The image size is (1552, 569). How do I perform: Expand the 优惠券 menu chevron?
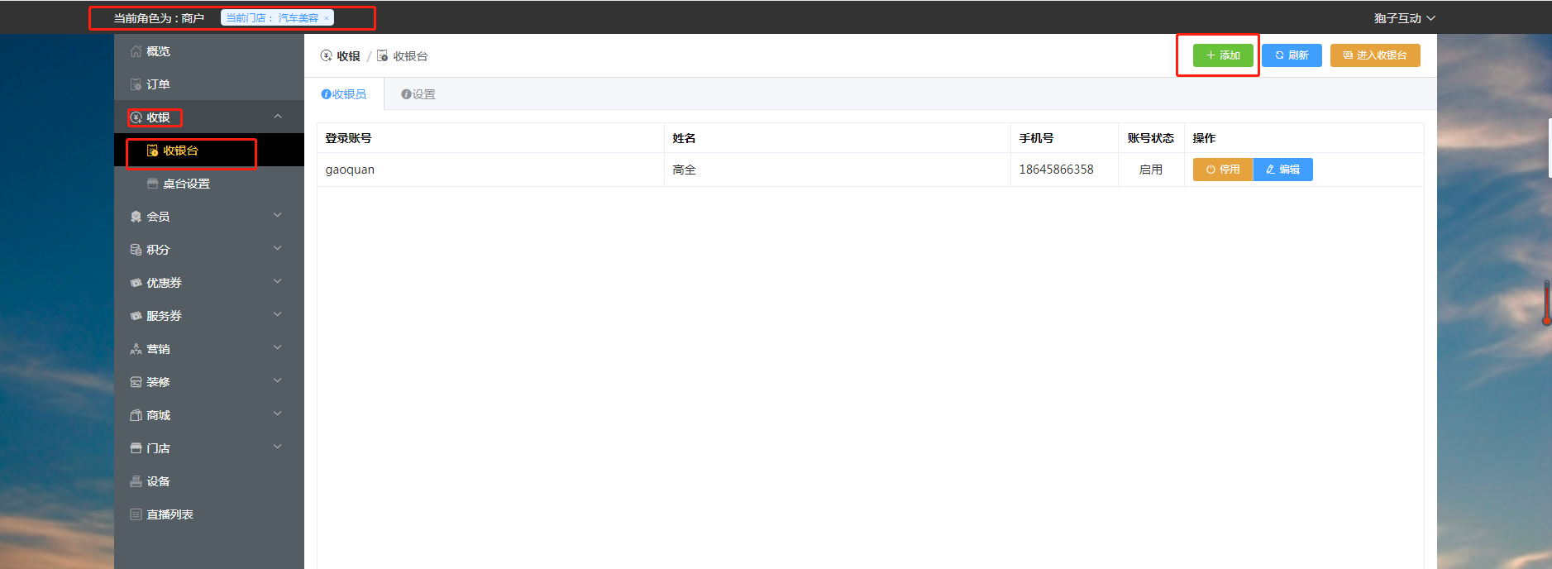(278, 282)
